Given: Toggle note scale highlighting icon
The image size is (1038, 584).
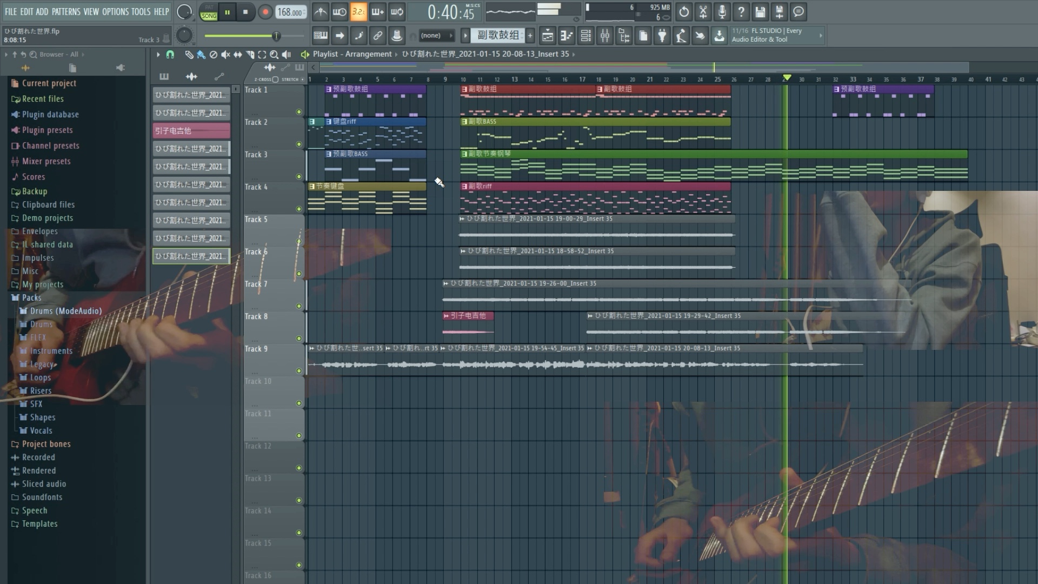Looking at the screenshot, I should (x=358, y=36).
